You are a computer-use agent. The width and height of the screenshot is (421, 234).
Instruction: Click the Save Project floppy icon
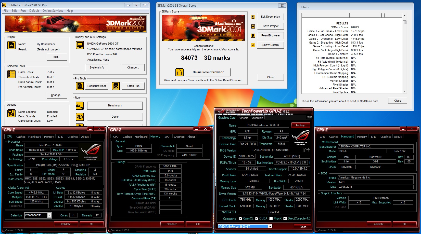[x=253, y=26]
